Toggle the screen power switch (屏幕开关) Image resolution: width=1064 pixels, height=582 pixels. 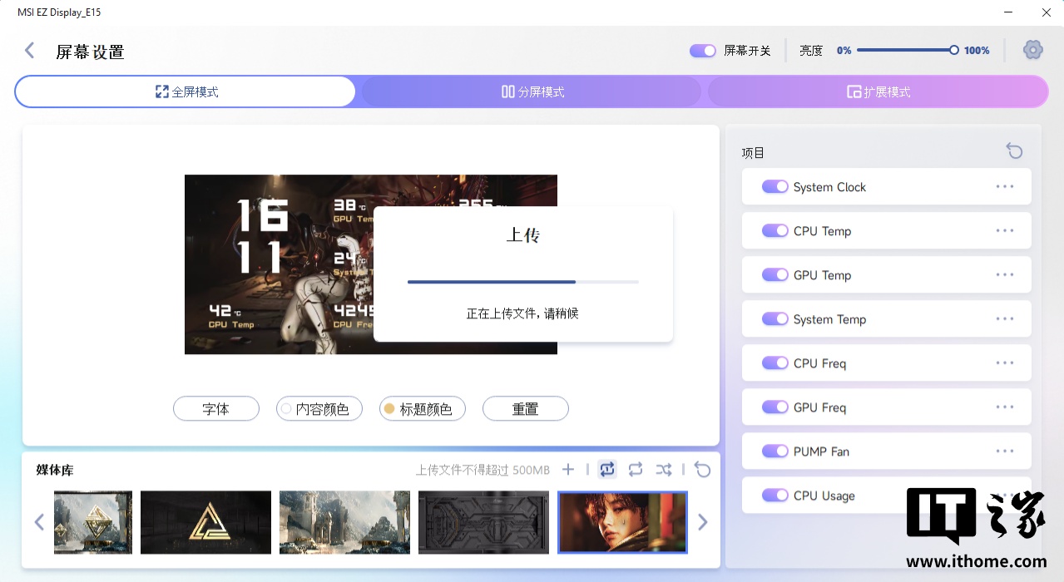tap(703, 51)
